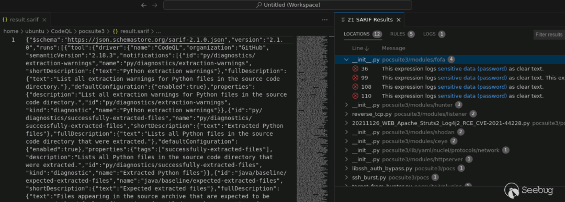This screenshot has width=565, height=202.
Task: Go back with the left arrow icon
Action: coord(144,5)
